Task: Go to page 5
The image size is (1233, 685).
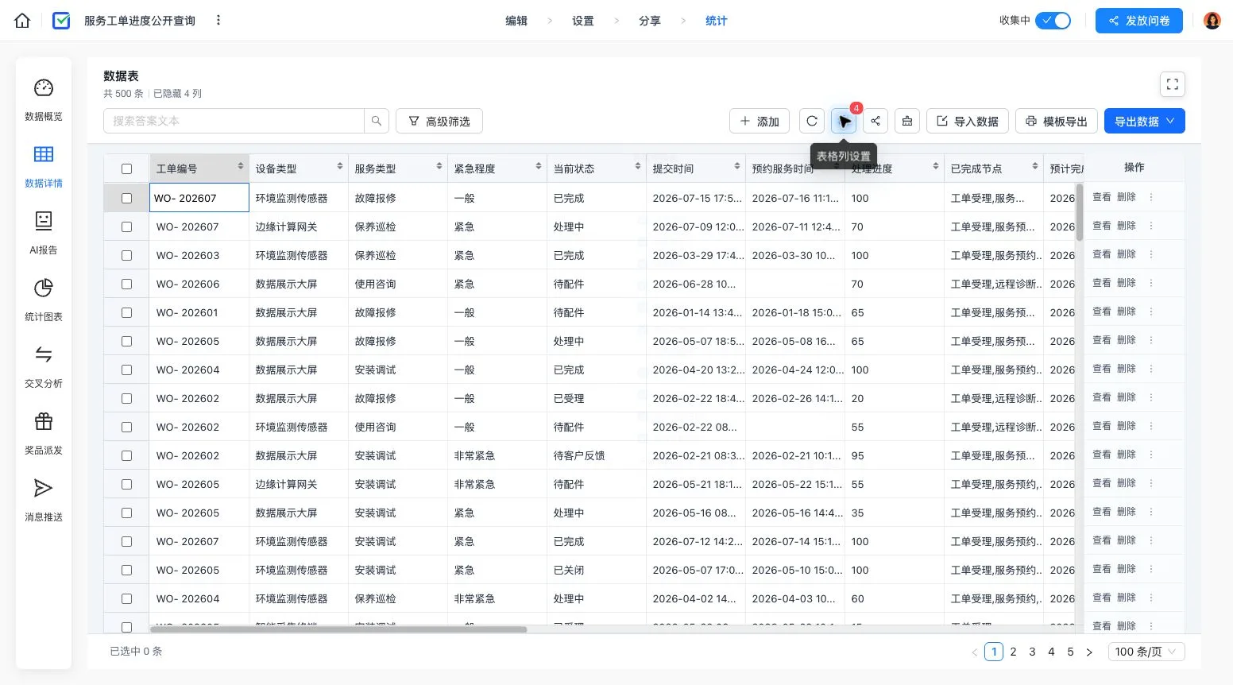Action: tap(1070, 652)
